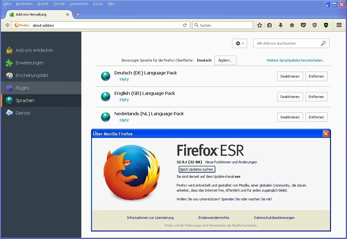This screenshot has width=347, height=239.
Task: Open the downloads arrow icon
Action: click(281, 25)
